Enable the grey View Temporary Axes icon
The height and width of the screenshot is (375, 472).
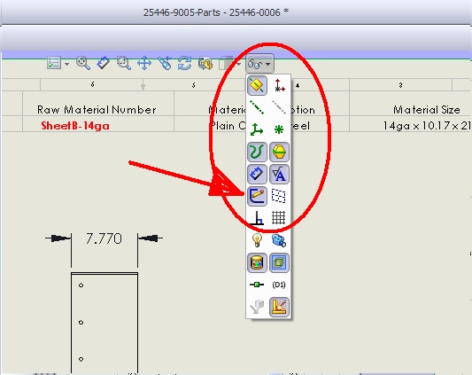pyautogui.click(x=279, y=107)
